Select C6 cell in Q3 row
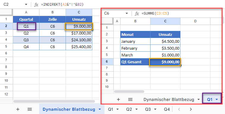Image resolution: width=225 pixels, height=114 pixels. click(x=53, y=40)
